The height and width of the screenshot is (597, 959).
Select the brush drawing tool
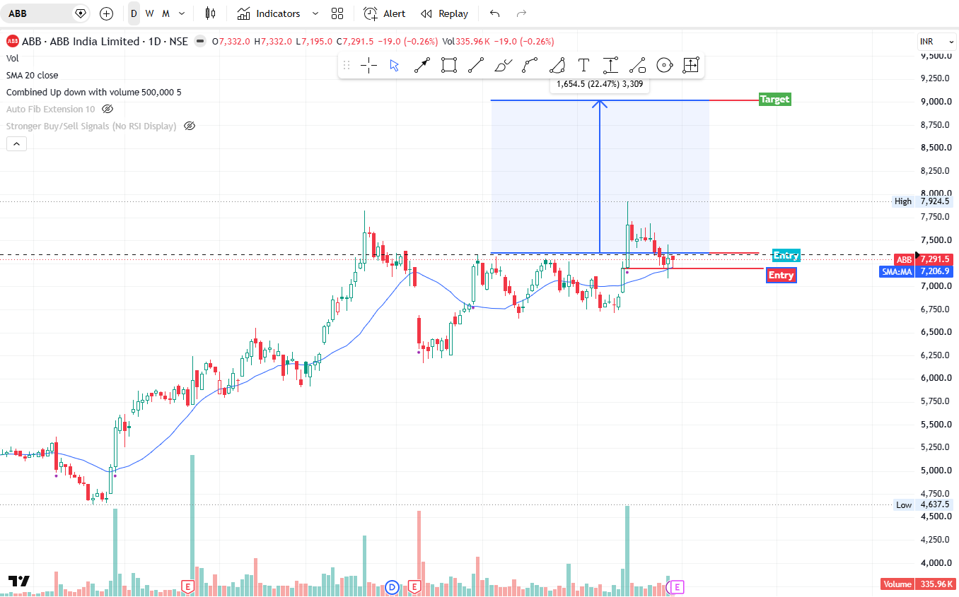[x=503, y=66]
